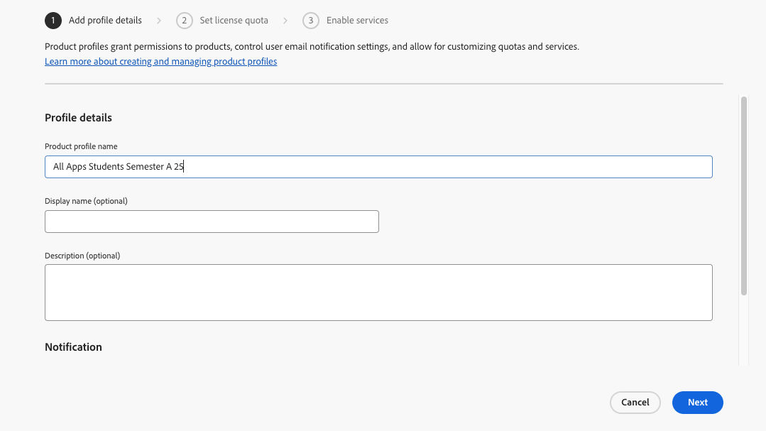Click into the Display name field
Image resolution: width=766 pixels, height=431 pixels.
click(212, 222)
